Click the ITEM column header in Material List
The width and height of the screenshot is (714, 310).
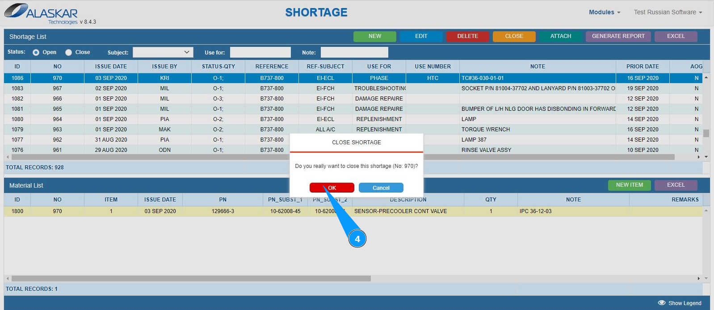click(111, 200)
